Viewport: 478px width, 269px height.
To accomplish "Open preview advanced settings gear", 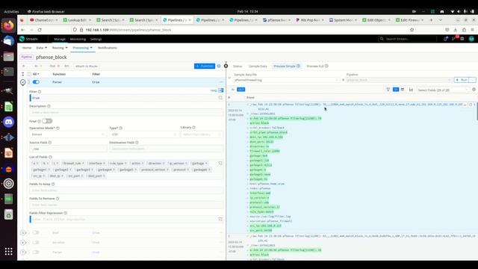I will (x=474, y=90).
